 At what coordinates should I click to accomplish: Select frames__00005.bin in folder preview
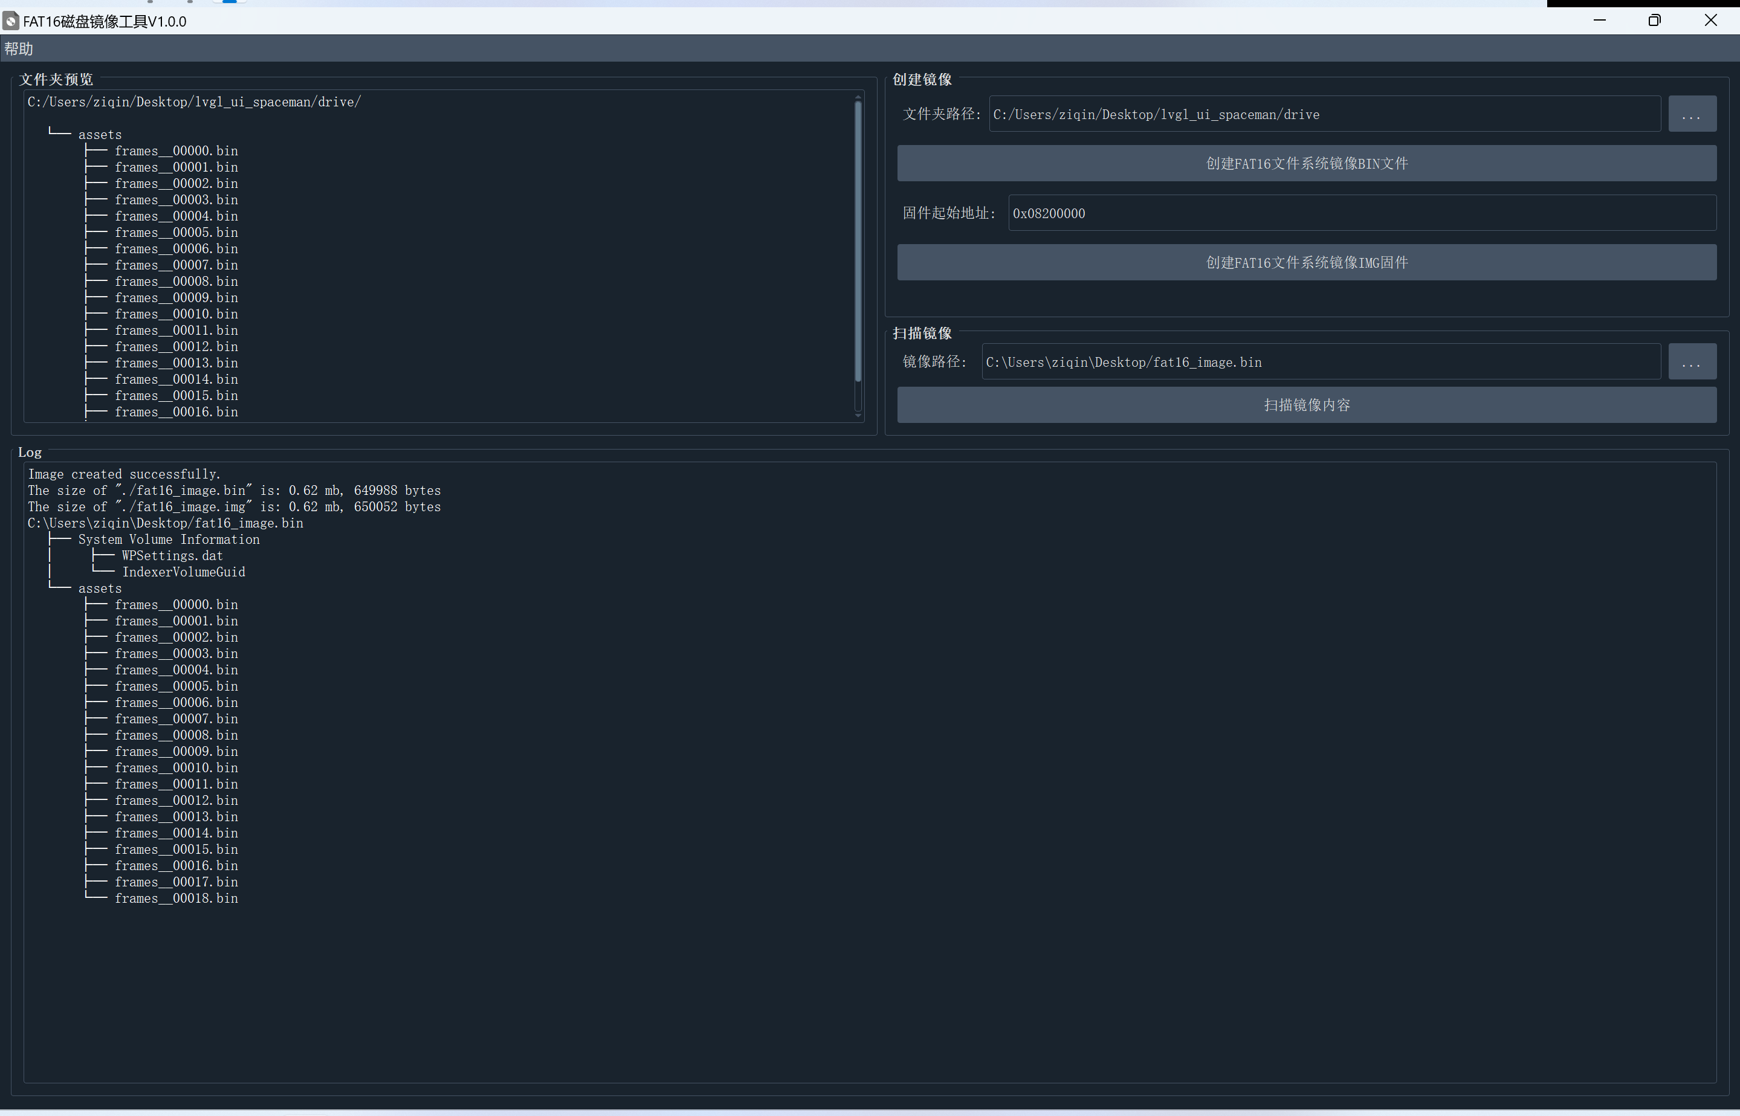coord(176,233)
